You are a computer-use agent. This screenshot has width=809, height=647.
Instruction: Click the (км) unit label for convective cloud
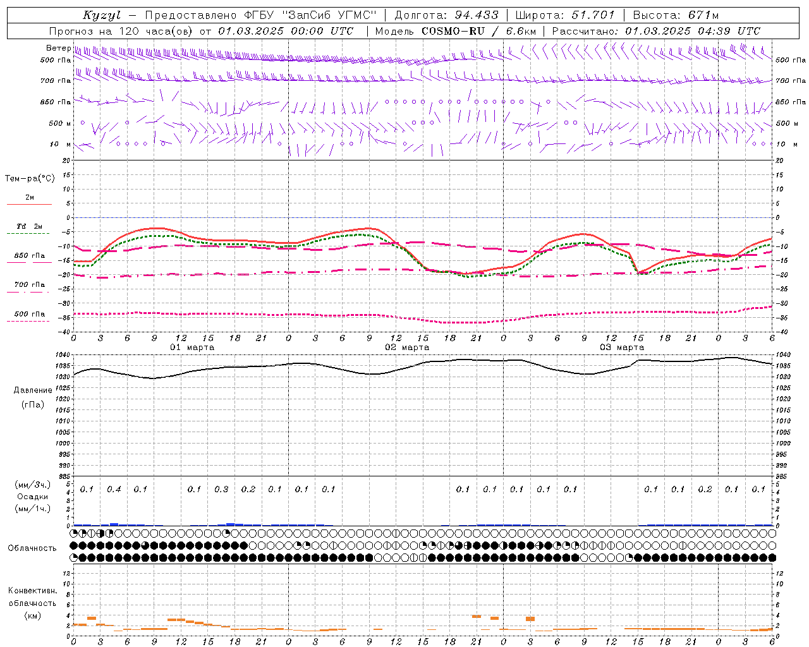click(32, 615)
